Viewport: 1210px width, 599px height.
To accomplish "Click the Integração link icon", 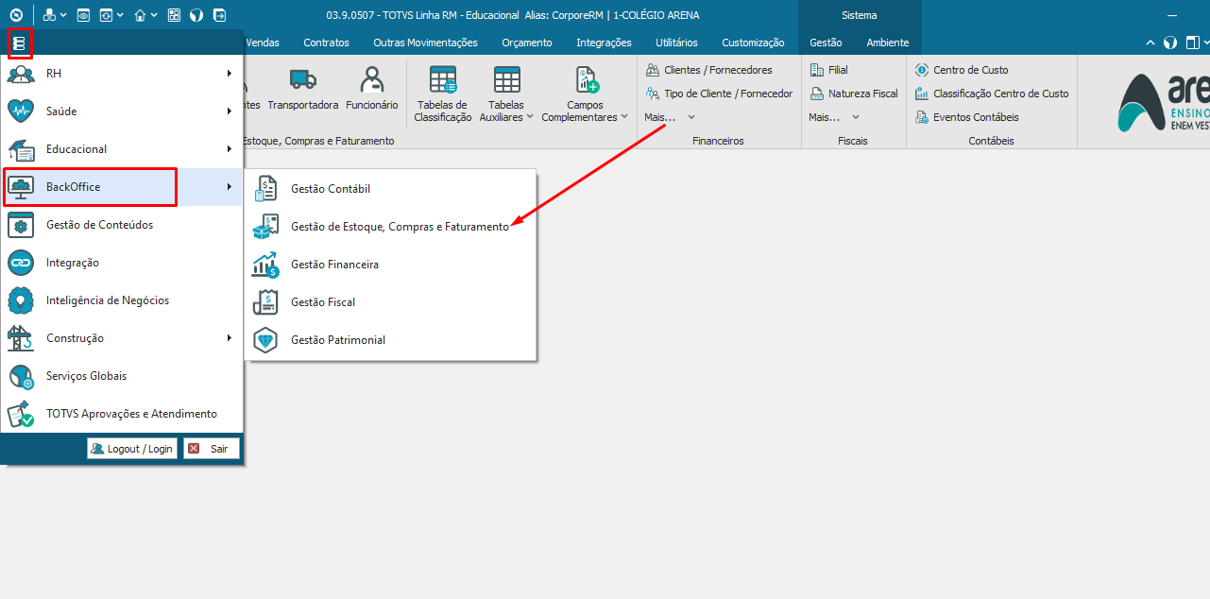I will (x=21, y=263).
